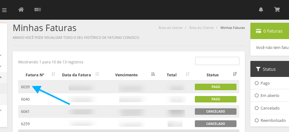Select the Pago status filter
This screenshot has height=132, width=289.
(x=257, y=83)
